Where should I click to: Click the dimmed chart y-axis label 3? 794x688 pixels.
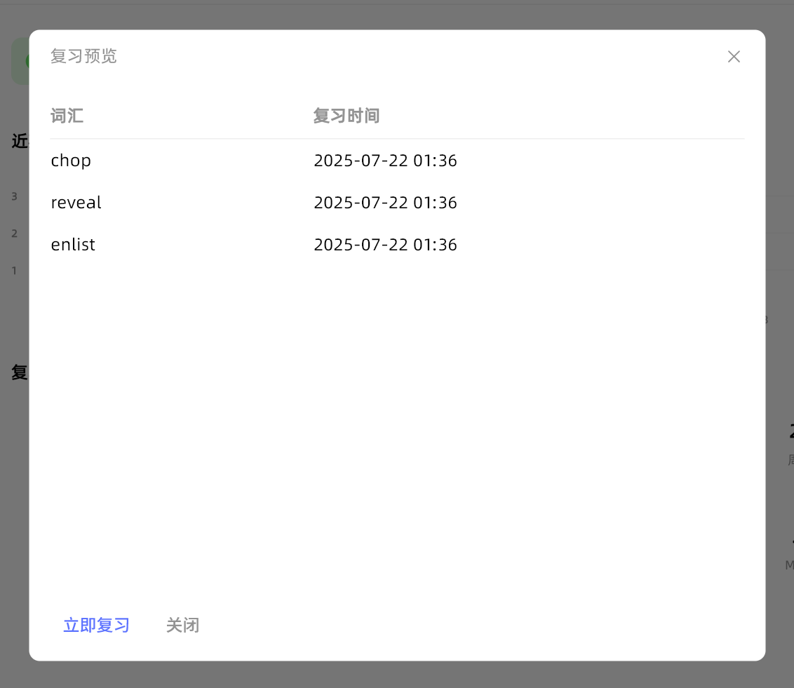(x=14, y=196)
